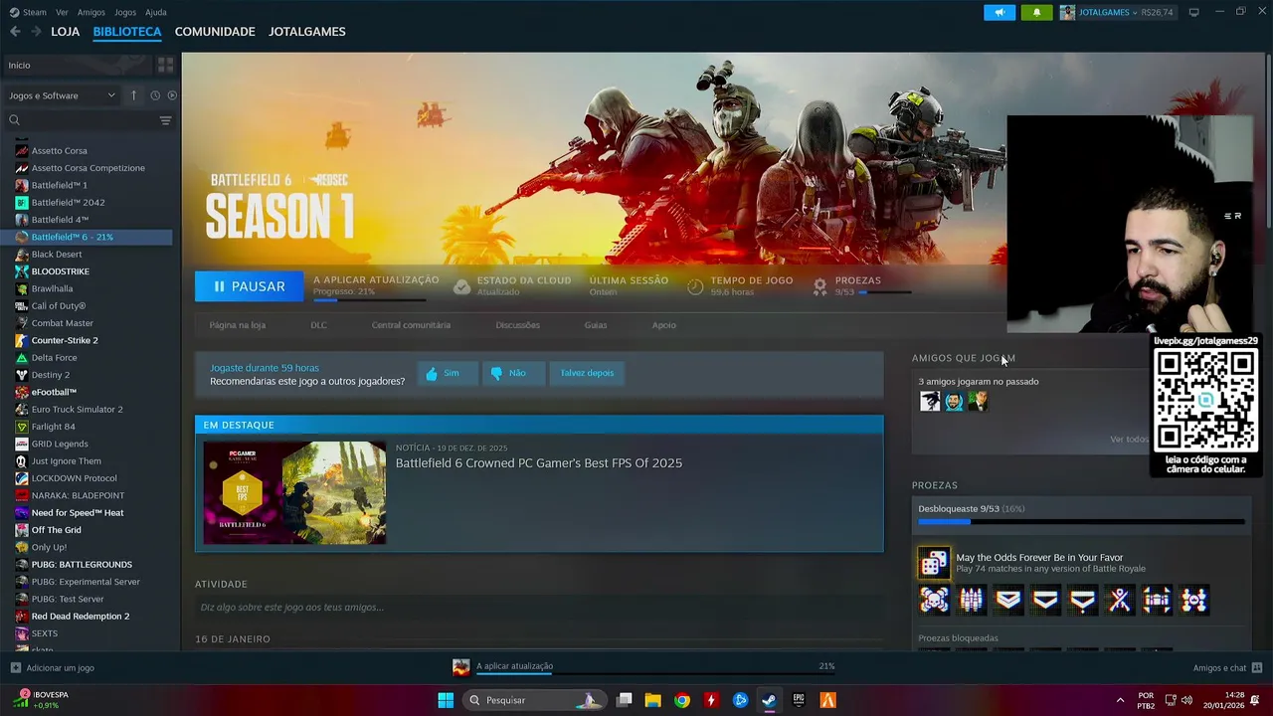
Task: Click Adicionar um jogo plus icon
Action: click(15, 668)
